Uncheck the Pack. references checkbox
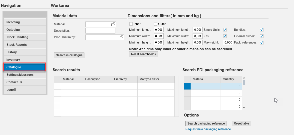The width and height of the screenshot is (294, 135). click(x=262, y=42)
